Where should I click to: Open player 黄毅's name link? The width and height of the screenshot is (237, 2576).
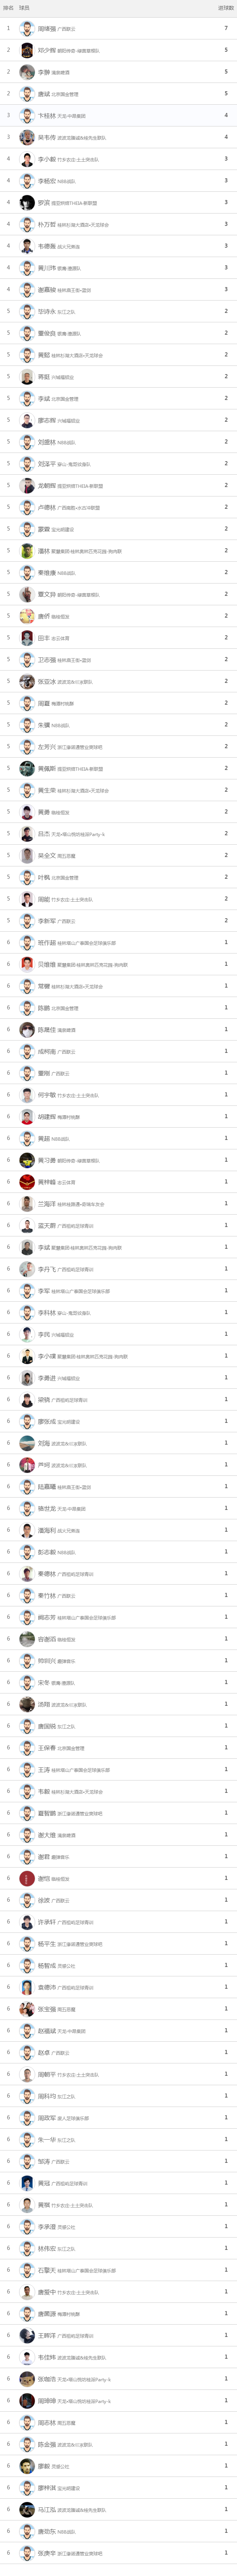pyautogui.click(x=44, y=355)
